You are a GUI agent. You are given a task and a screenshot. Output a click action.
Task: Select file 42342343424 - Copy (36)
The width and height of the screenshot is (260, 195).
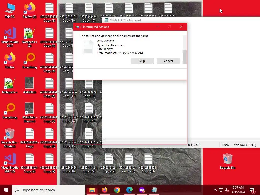pyautogui.click(x=128, y=163)
